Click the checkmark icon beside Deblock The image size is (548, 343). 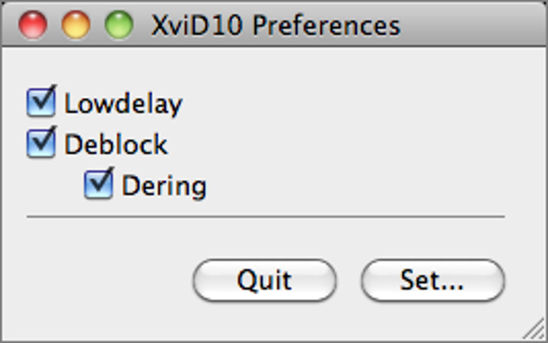coord(42,142)
